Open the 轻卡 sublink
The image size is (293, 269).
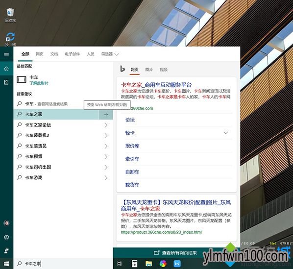(130, 133)
